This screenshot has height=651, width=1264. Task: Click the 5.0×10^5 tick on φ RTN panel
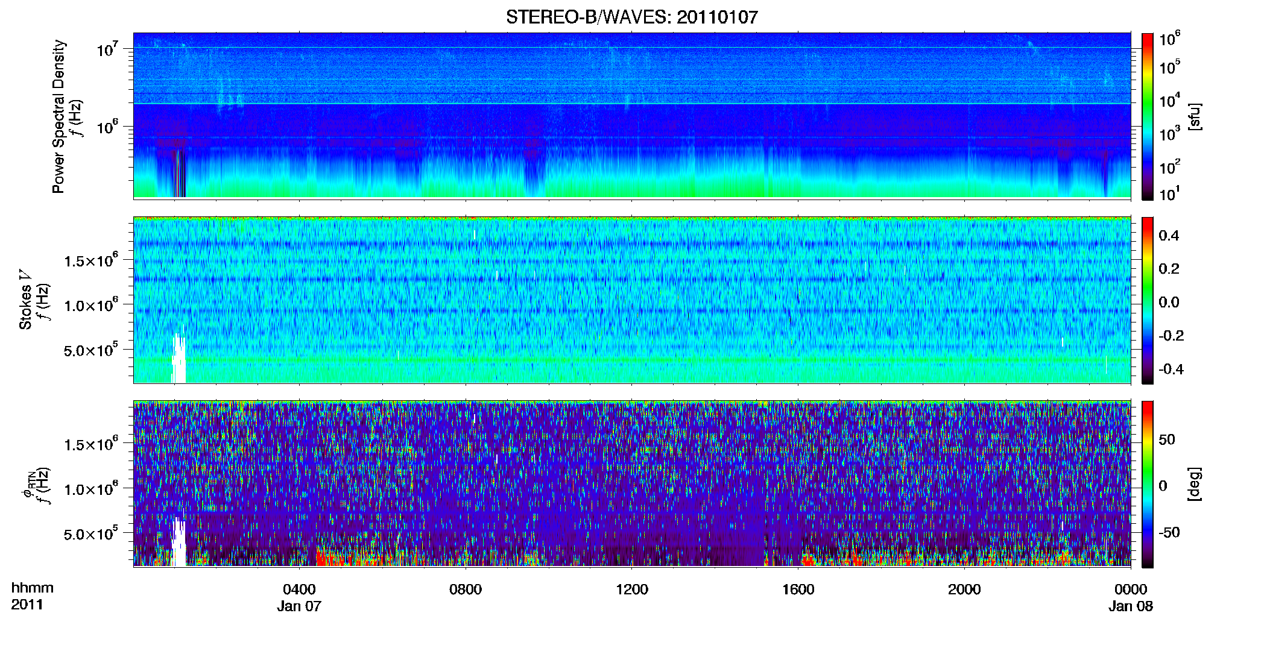(91, 533)
